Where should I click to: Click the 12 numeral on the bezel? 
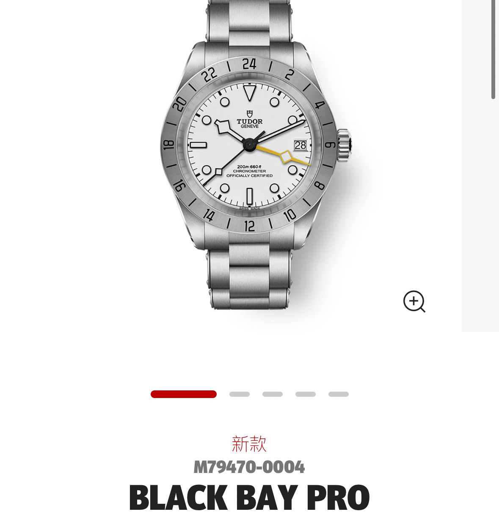click(249, 226)
